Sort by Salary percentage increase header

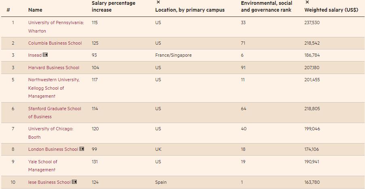click(113, 6)
